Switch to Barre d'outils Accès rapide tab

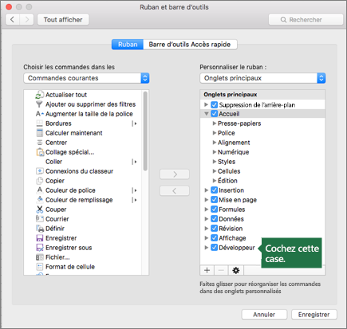(190, 45)
